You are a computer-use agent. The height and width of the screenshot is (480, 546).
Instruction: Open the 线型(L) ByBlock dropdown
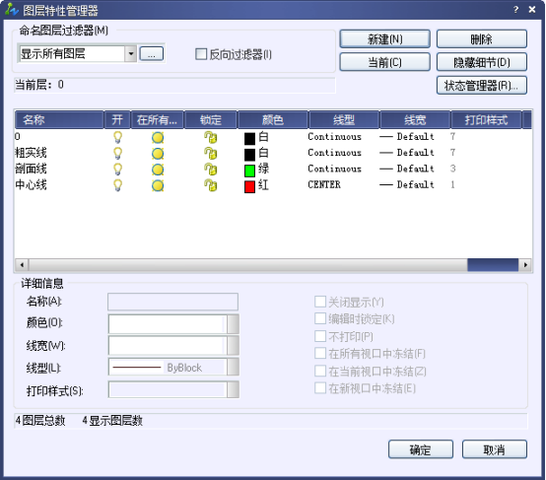[233, 367]
